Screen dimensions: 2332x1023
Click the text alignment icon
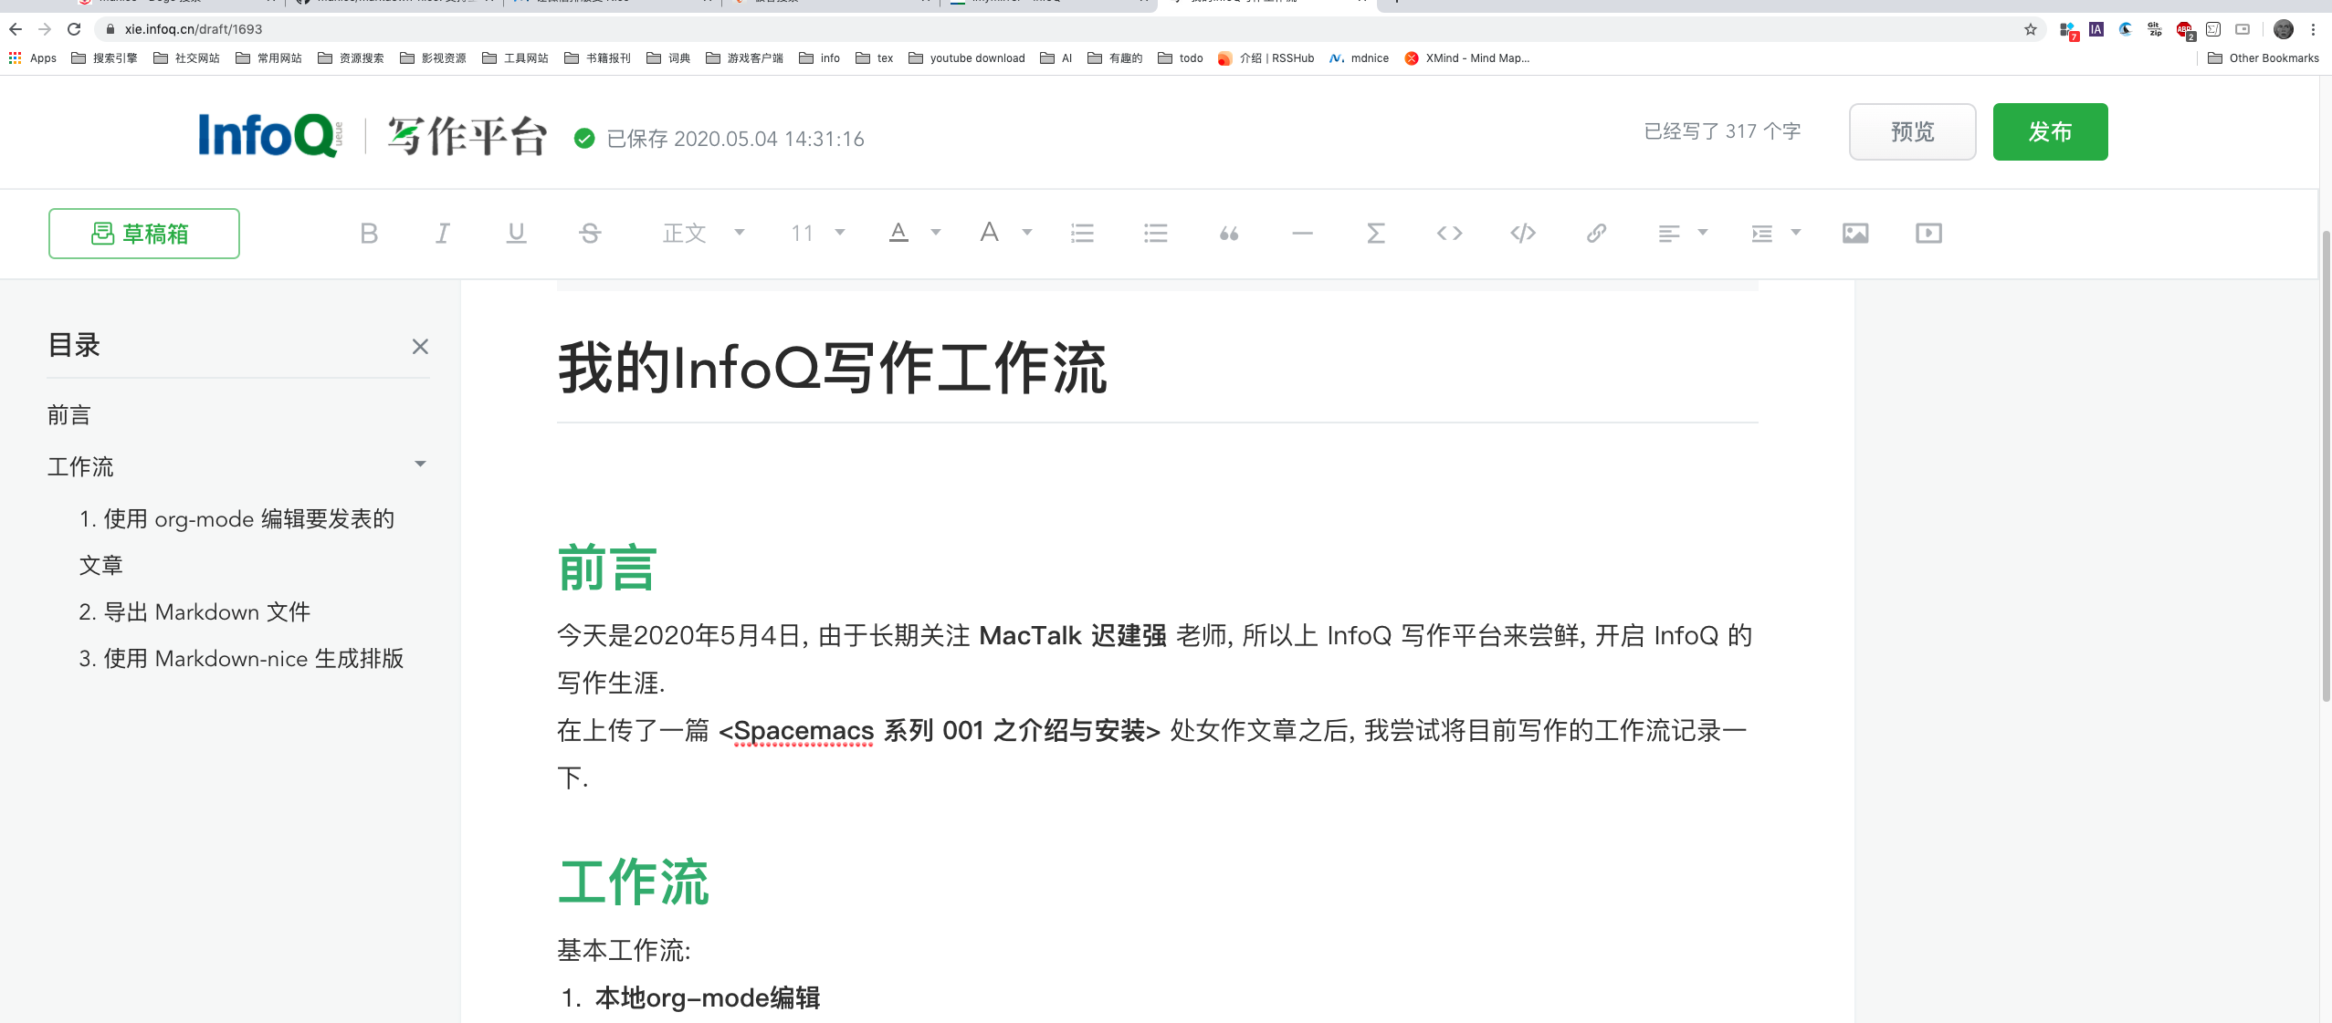1668,234
